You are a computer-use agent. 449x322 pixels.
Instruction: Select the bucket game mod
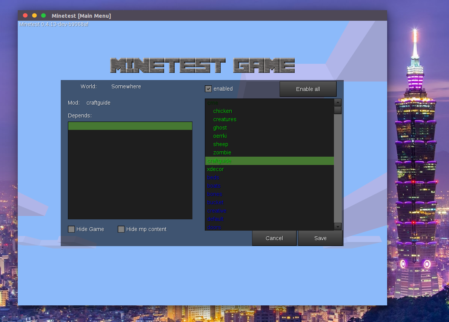215,202
